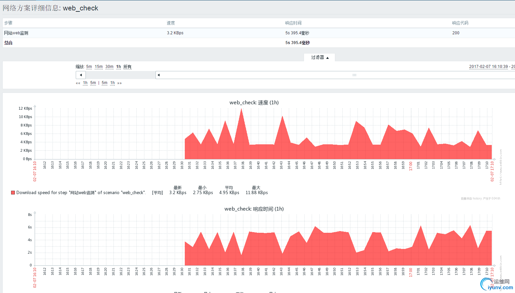The height and width of the screenshot is (293, 515).
Task: Shift time back by 5m
Action: click(93, 83)
